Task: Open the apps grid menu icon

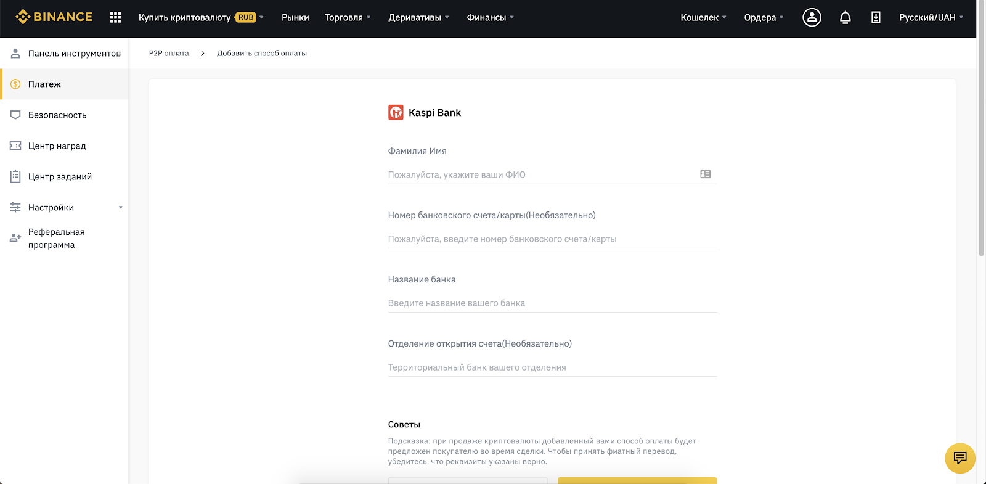Action: 115,17
